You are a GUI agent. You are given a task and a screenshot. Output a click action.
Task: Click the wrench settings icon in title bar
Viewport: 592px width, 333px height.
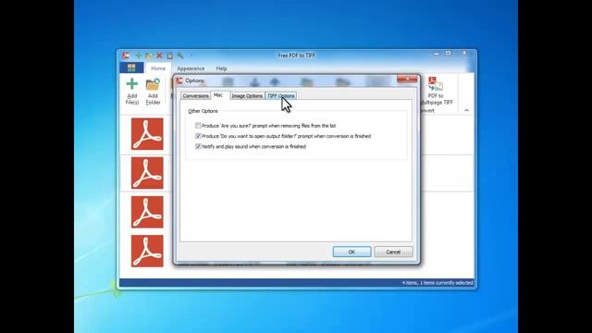pos(180,55)
